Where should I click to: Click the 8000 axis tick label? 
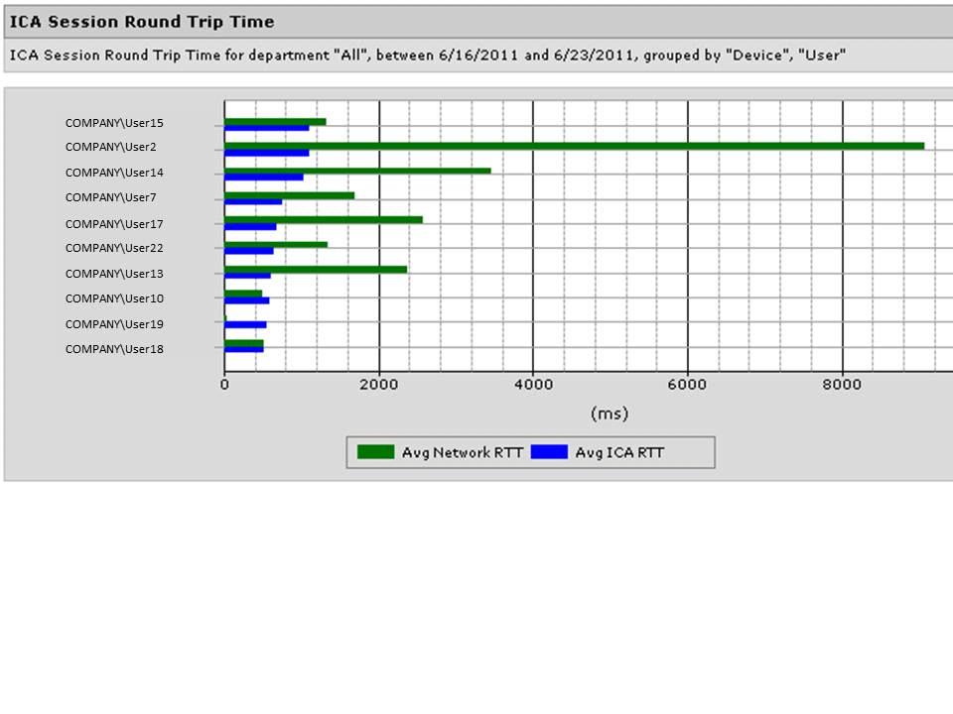tap(842, 385)
